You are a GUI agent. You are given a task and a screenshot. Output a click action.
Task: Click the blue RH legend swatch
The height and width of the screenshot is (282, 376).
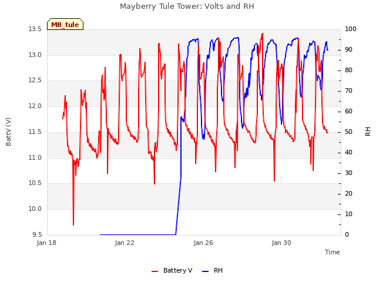(206, 271)
